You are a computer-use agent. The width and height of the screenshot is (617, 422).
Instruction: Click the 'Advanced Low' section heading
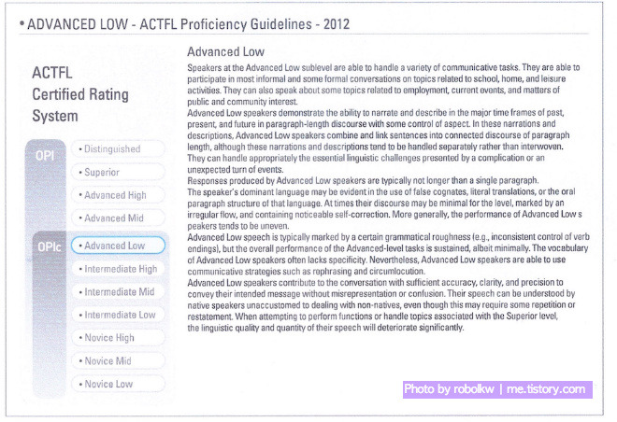pos(226,51)
